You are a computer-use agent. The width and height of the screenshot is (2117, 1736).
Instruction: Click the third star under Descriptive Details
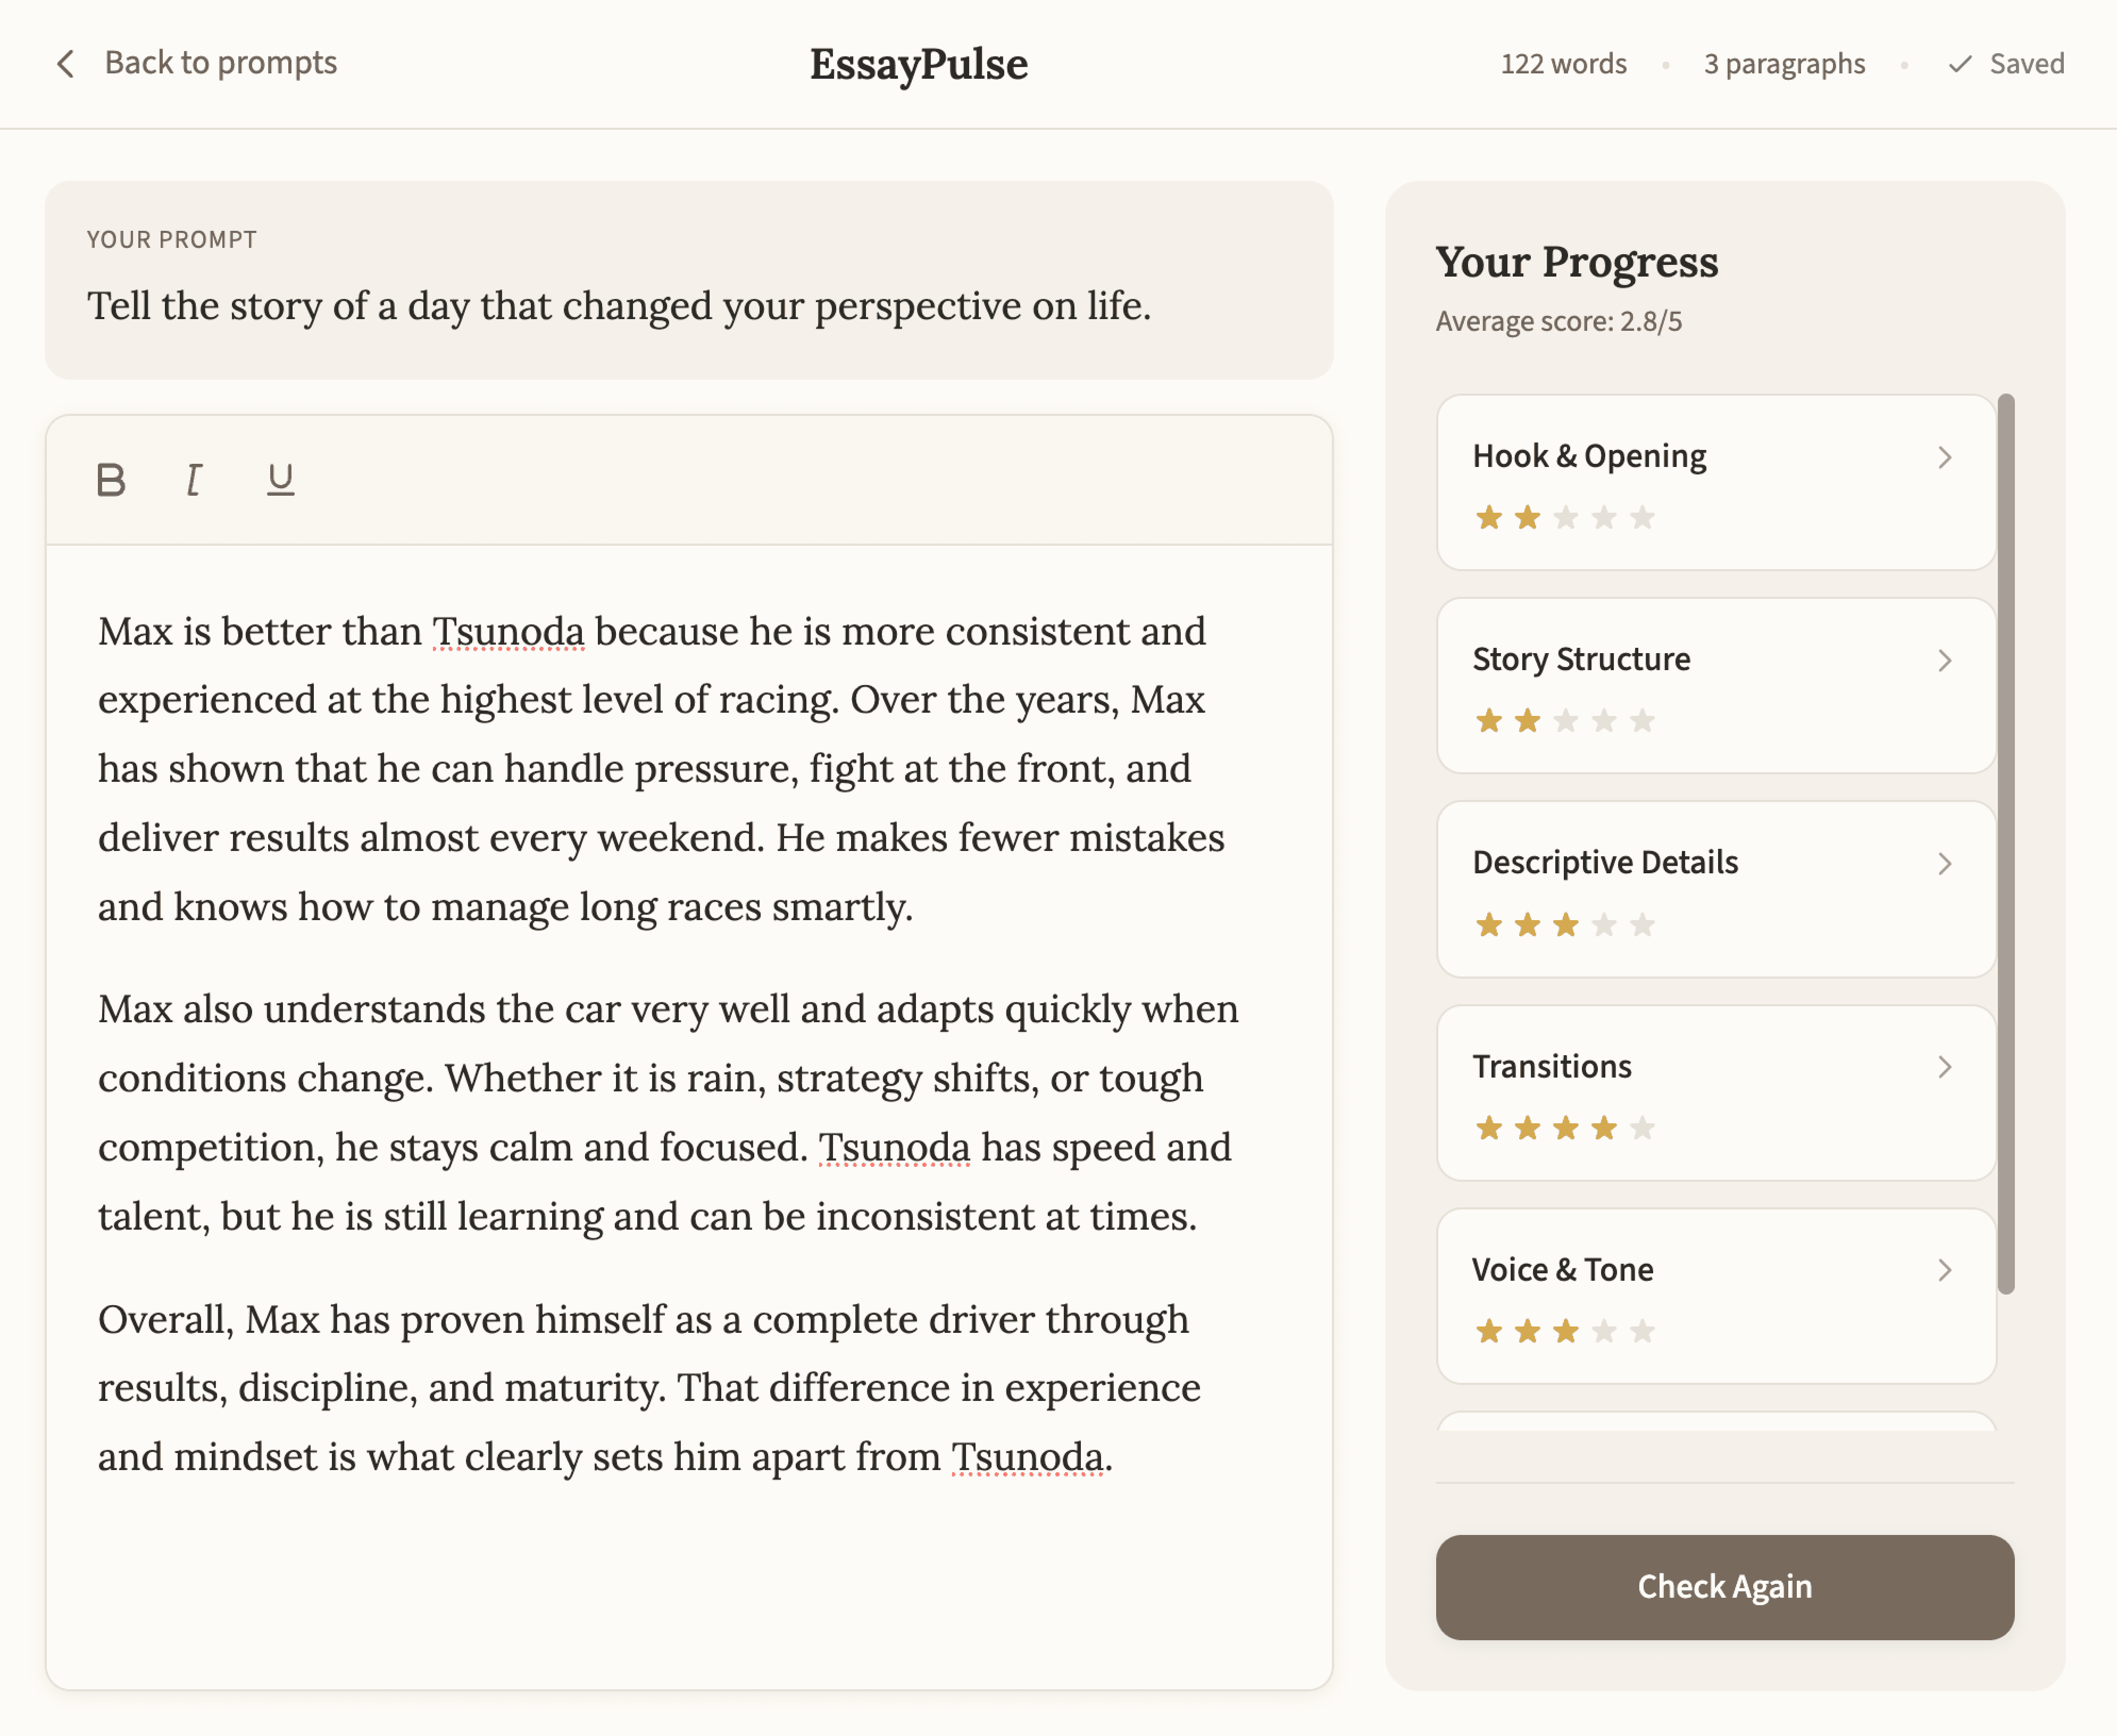click(1566, 925)
